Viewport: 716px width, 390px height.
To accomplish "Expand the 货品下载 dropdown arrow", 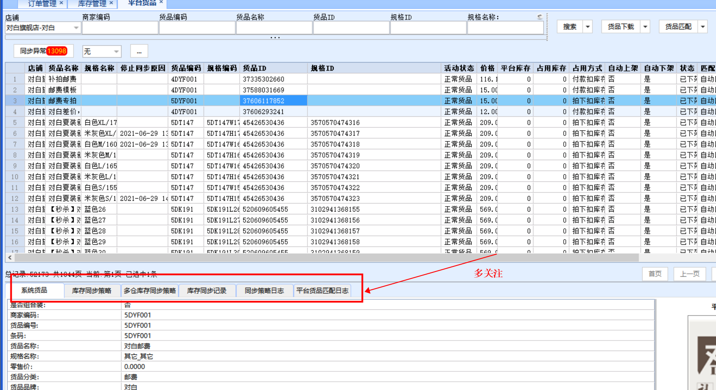I will (645, 27).
